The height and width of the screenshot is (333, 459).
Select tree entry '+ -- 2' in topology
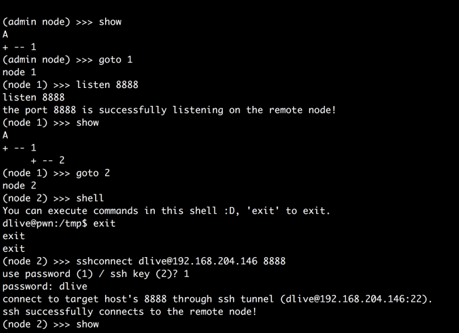click(48, 161)
